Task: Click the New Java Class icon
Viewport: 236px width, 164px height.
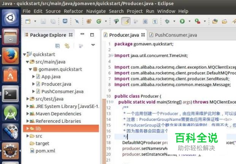Action: pyautogui.click(x=99, y=22)
